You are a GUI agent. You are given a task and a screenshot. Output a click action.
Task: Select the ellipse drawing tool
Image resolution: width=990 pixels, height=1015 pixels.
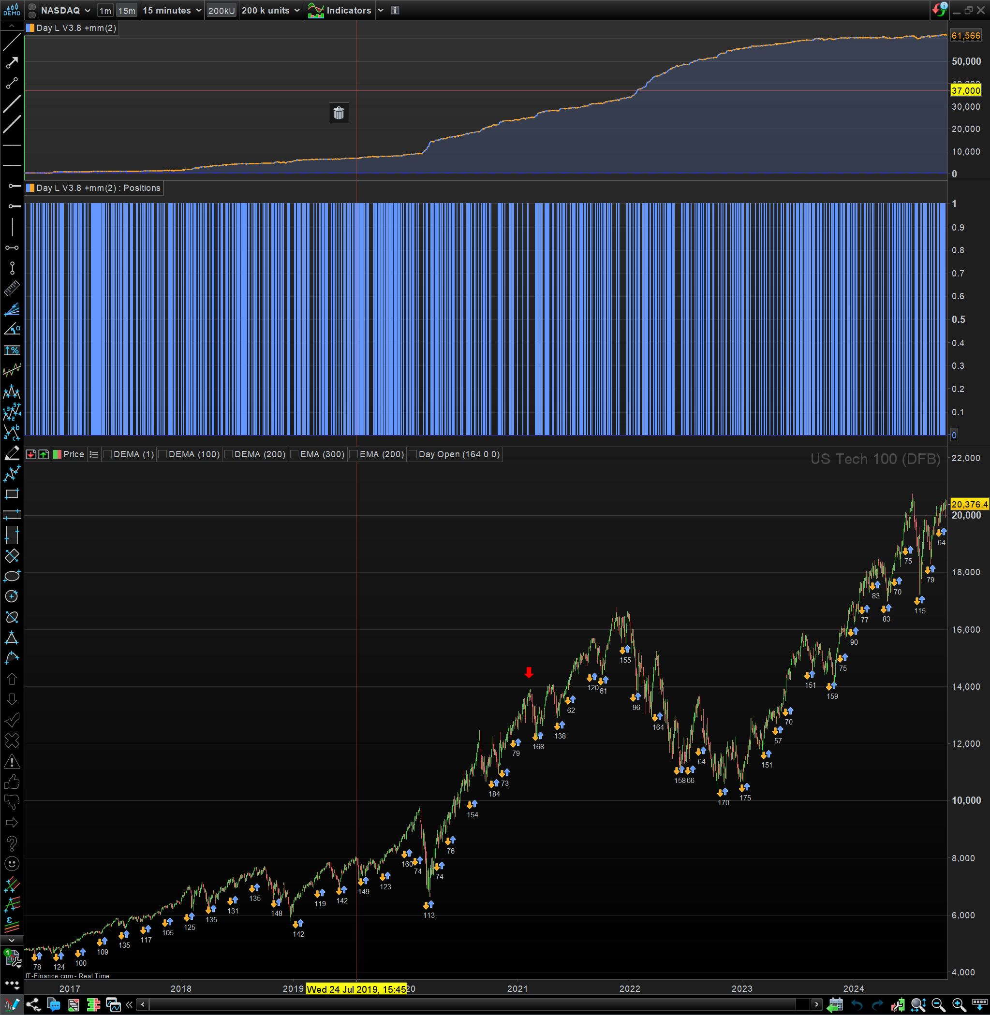coord(12,576)
